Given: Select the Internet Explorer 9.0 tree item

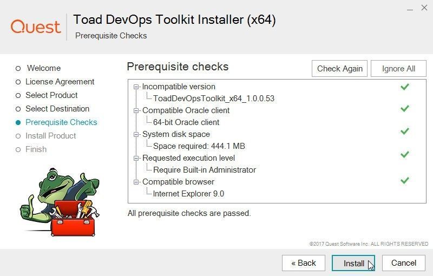Looking at the screenshot, I should [188, 194].
